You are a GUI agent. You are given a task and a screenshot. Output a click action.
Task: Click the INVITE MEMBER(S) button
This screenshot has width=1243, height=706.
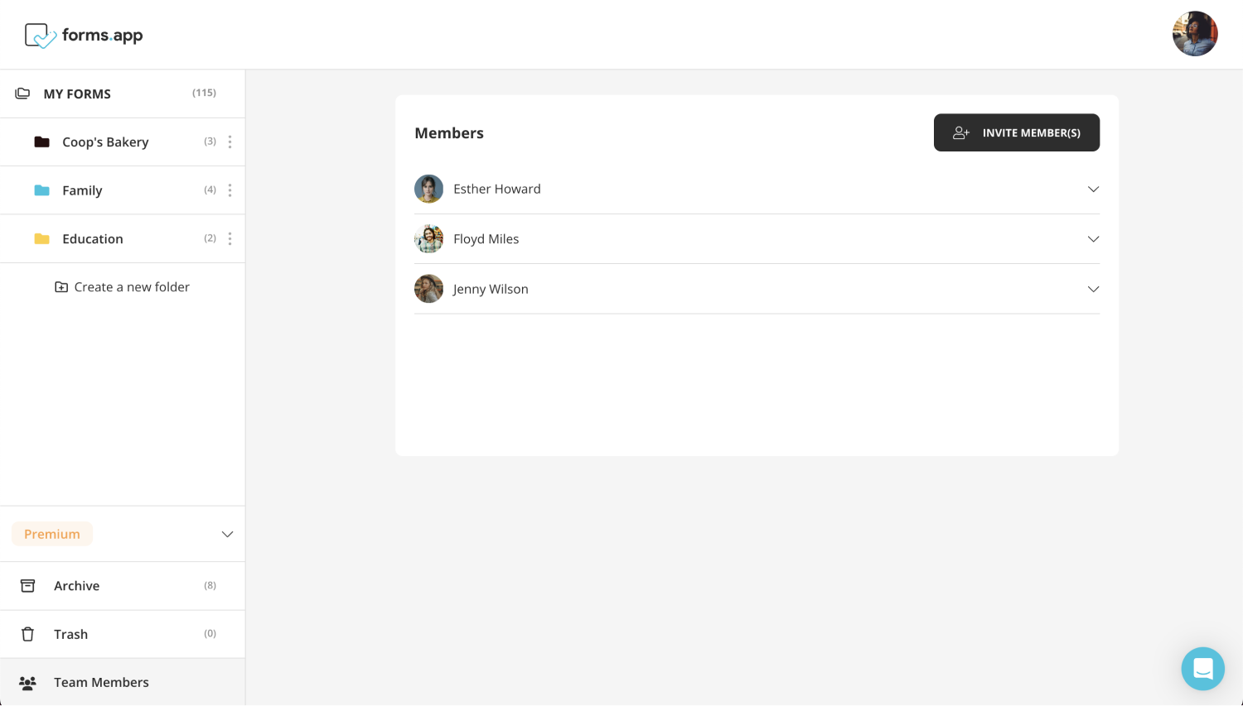pyautogui.click(x=1017, y=132)
